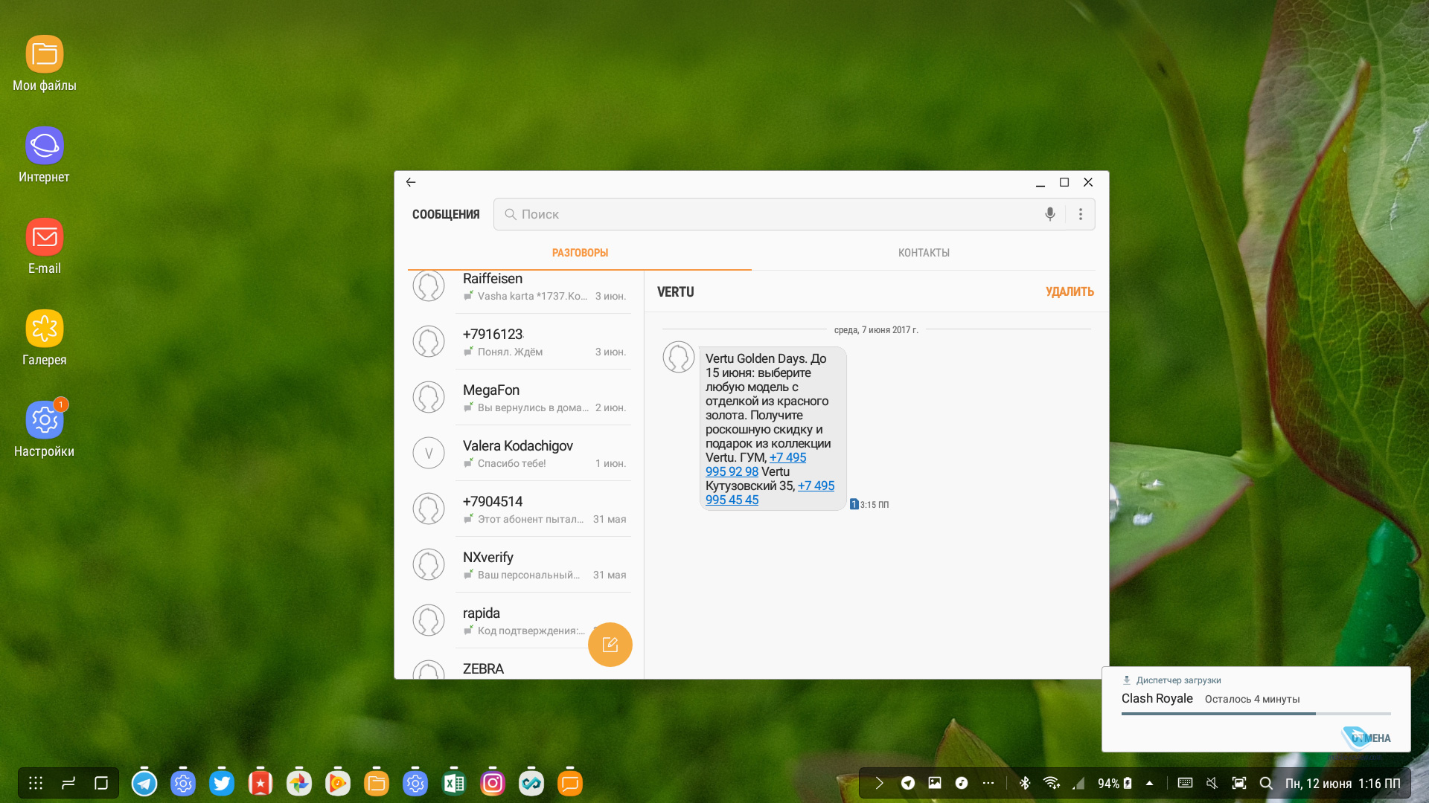Open the Мои файлы desktop icon
The width and height of the screenshot is (1429, 803).
click(x=45, y=63)
